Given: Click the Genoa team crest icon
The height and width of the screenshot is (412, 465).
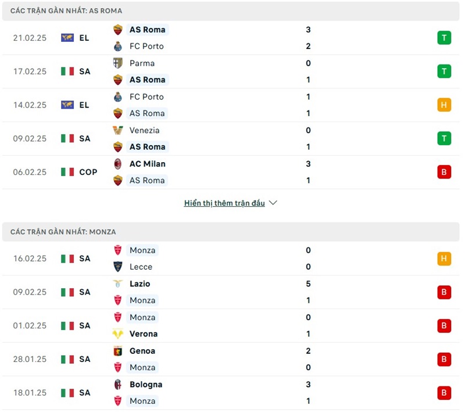Looking at the screenshot, I should point(118,351).
